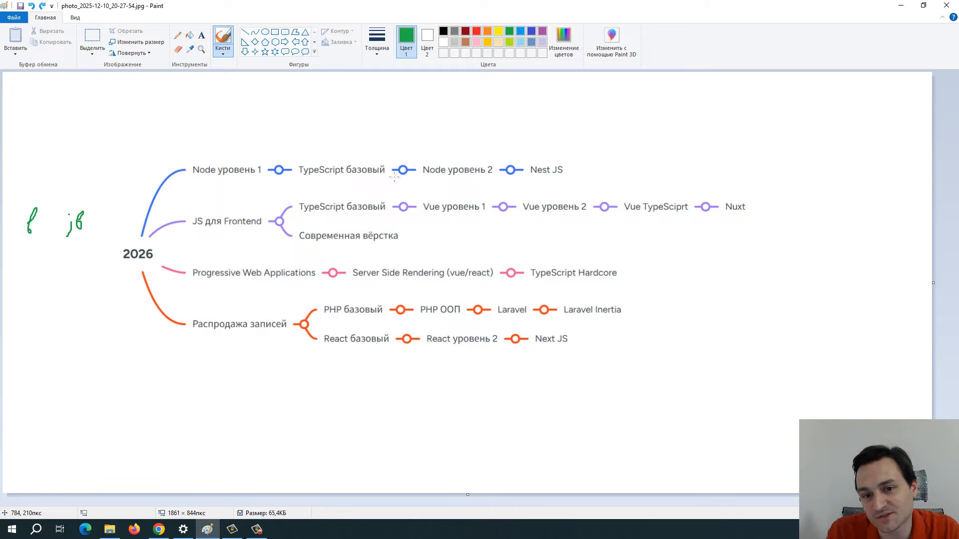This screenshot has width=959, height=539.
Task: Open the Thickness (Толщина) dropdown
Action: pyautogui.click(x=377, y=41)
